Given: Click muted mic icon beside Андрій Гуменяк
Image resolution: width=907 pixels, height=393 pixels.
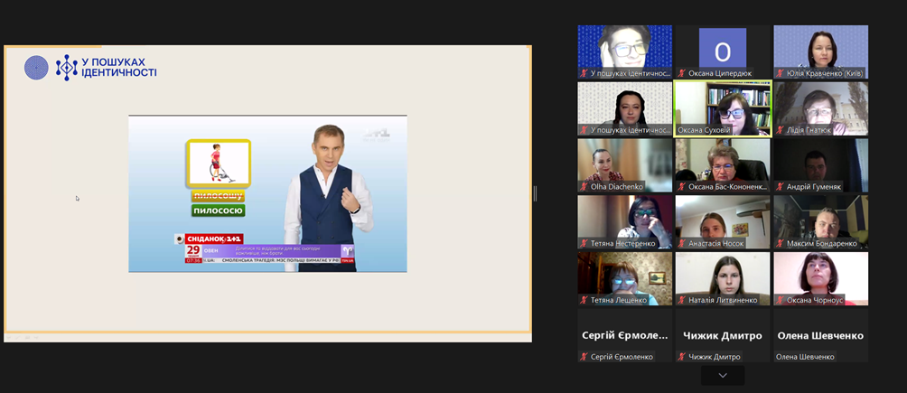Looking at the screenshot, I should point(780,187).
